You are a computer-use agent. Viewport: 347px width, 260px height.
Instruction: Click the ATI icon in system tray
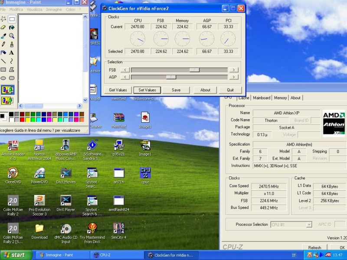(328, 255)
